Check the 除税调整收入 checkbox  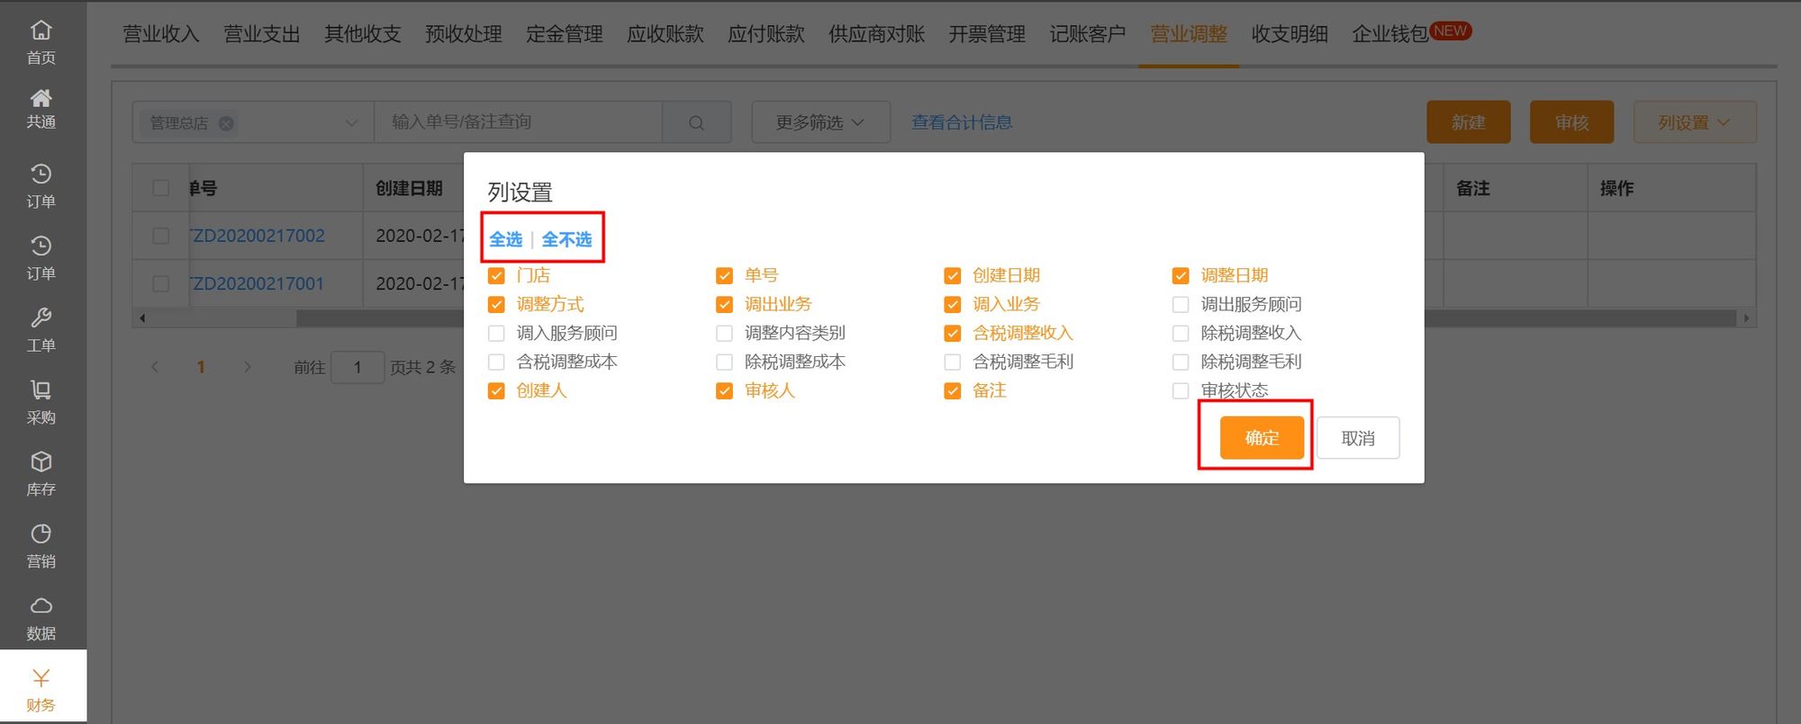(1181, 333)
